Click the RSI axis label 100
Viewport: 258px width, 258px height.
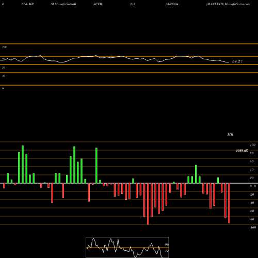[5, 47]
